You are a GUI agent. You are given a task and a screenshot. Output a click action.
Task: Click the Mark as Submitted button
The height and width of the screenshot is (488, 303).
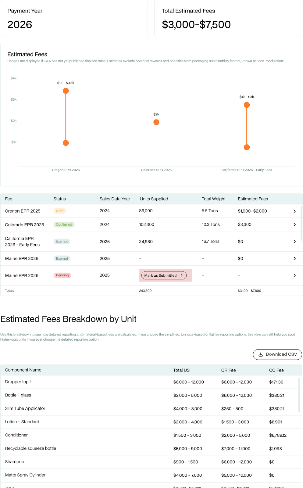tap(164, 275)
